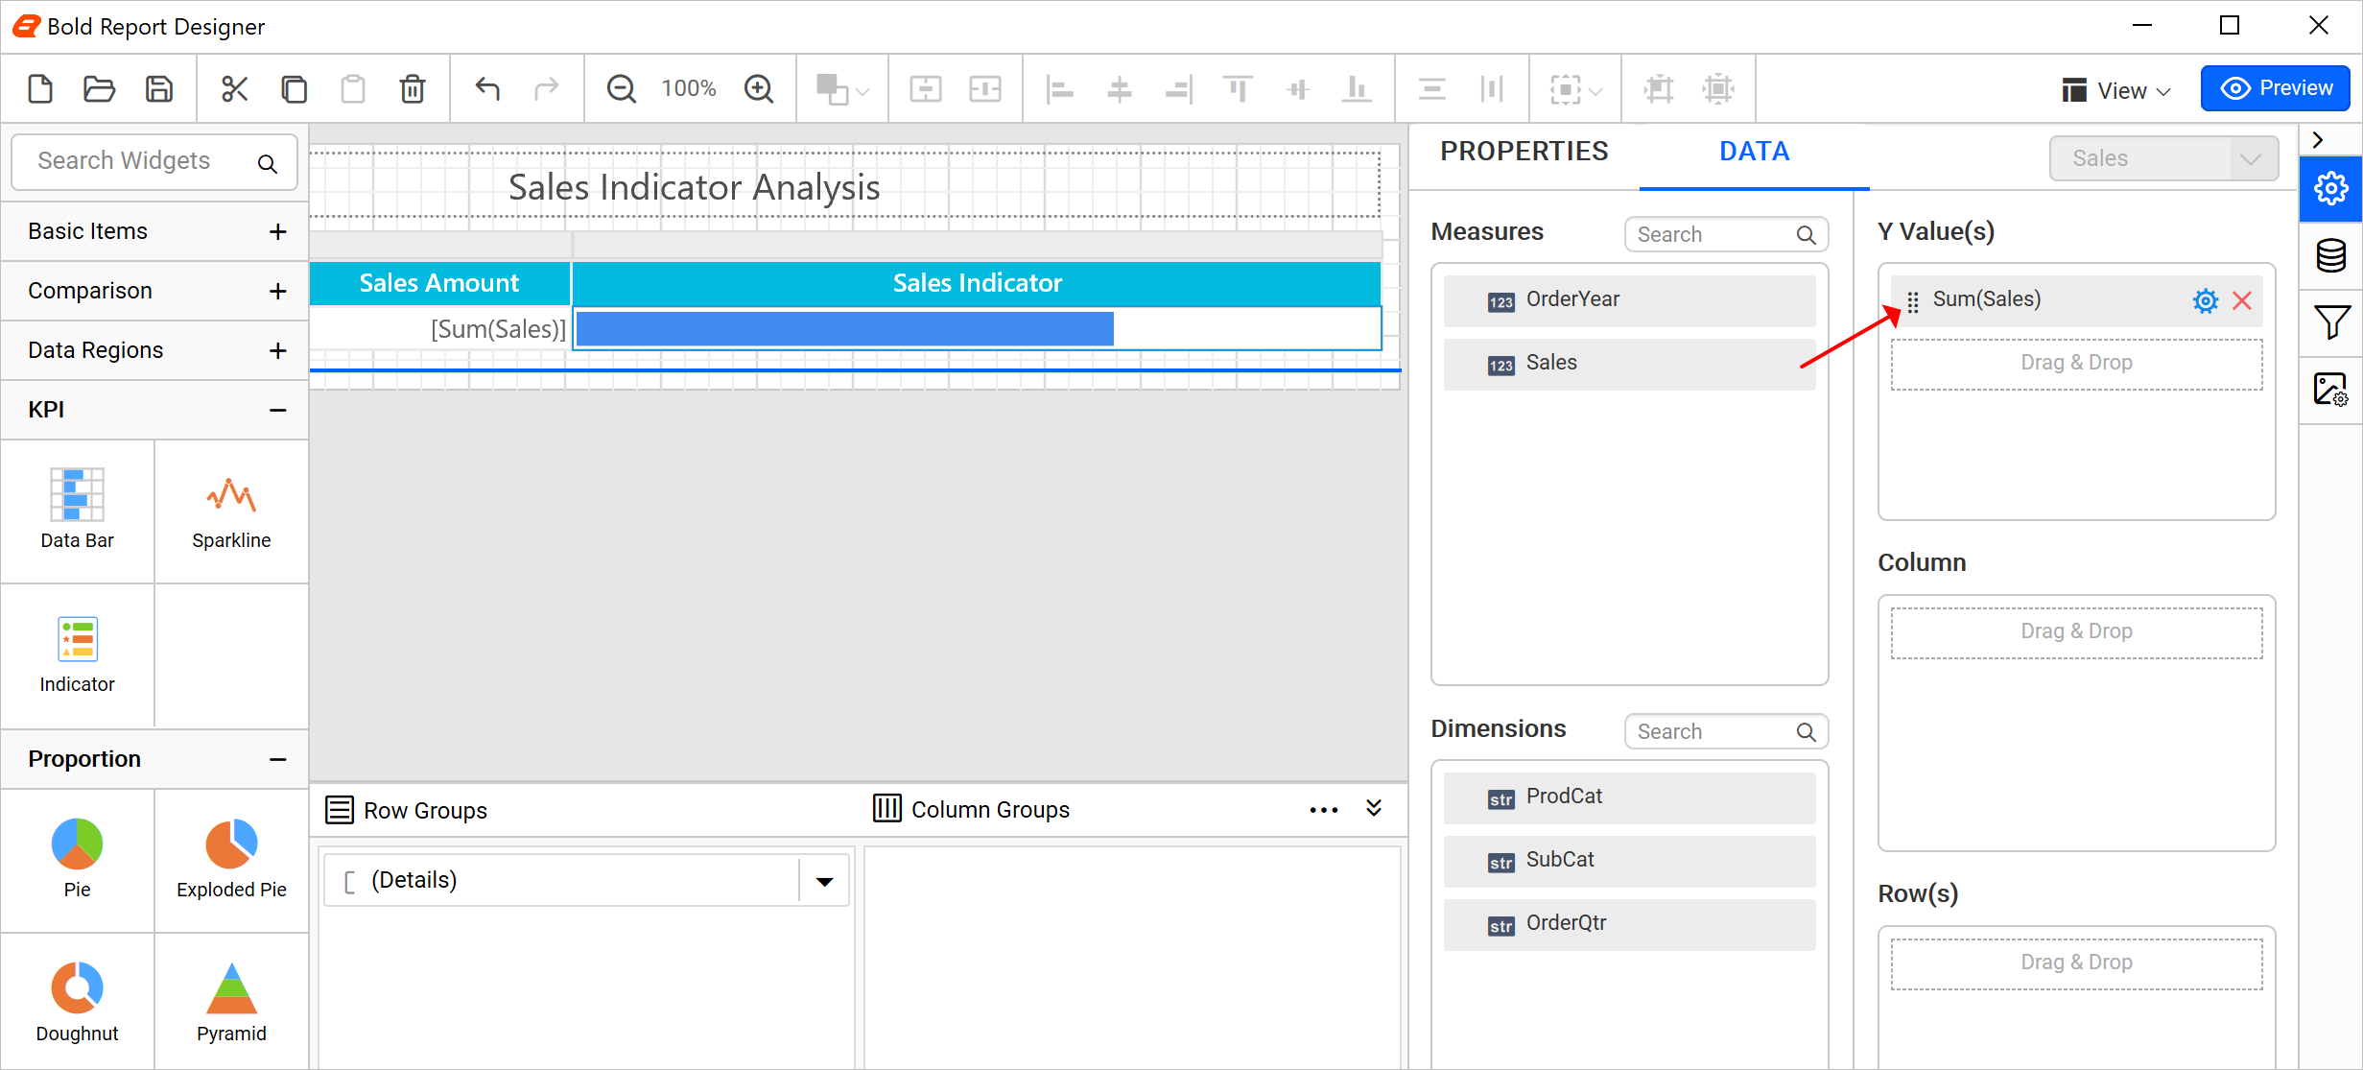Undo the last action
This screenshot has height=1070, width=2363.
click(487, 89)
